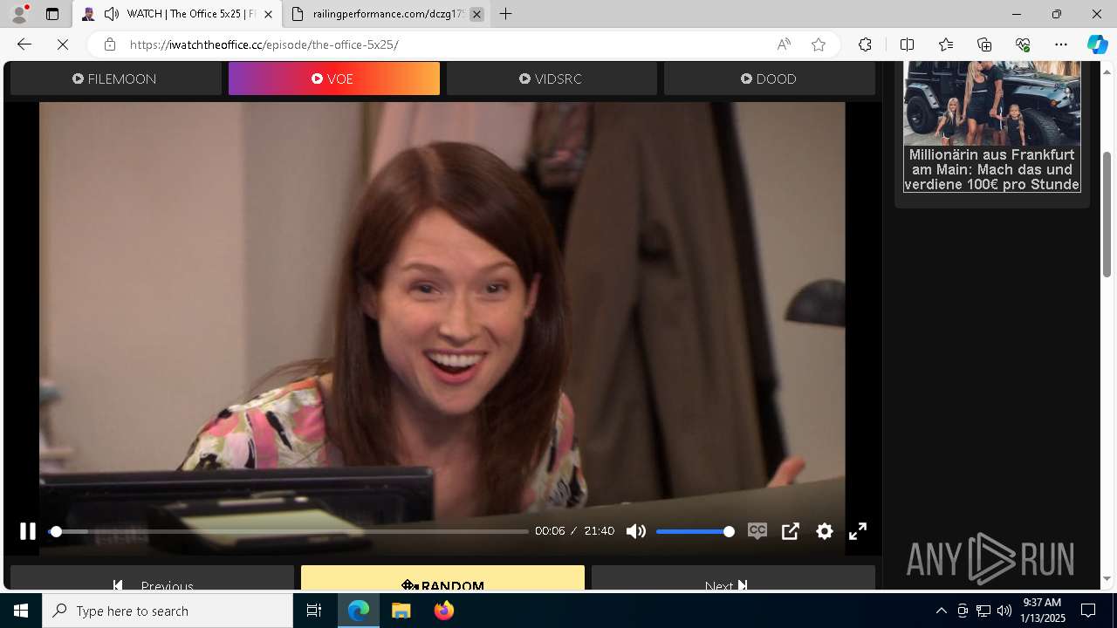Open Task View on taskbar

point(314,611)
